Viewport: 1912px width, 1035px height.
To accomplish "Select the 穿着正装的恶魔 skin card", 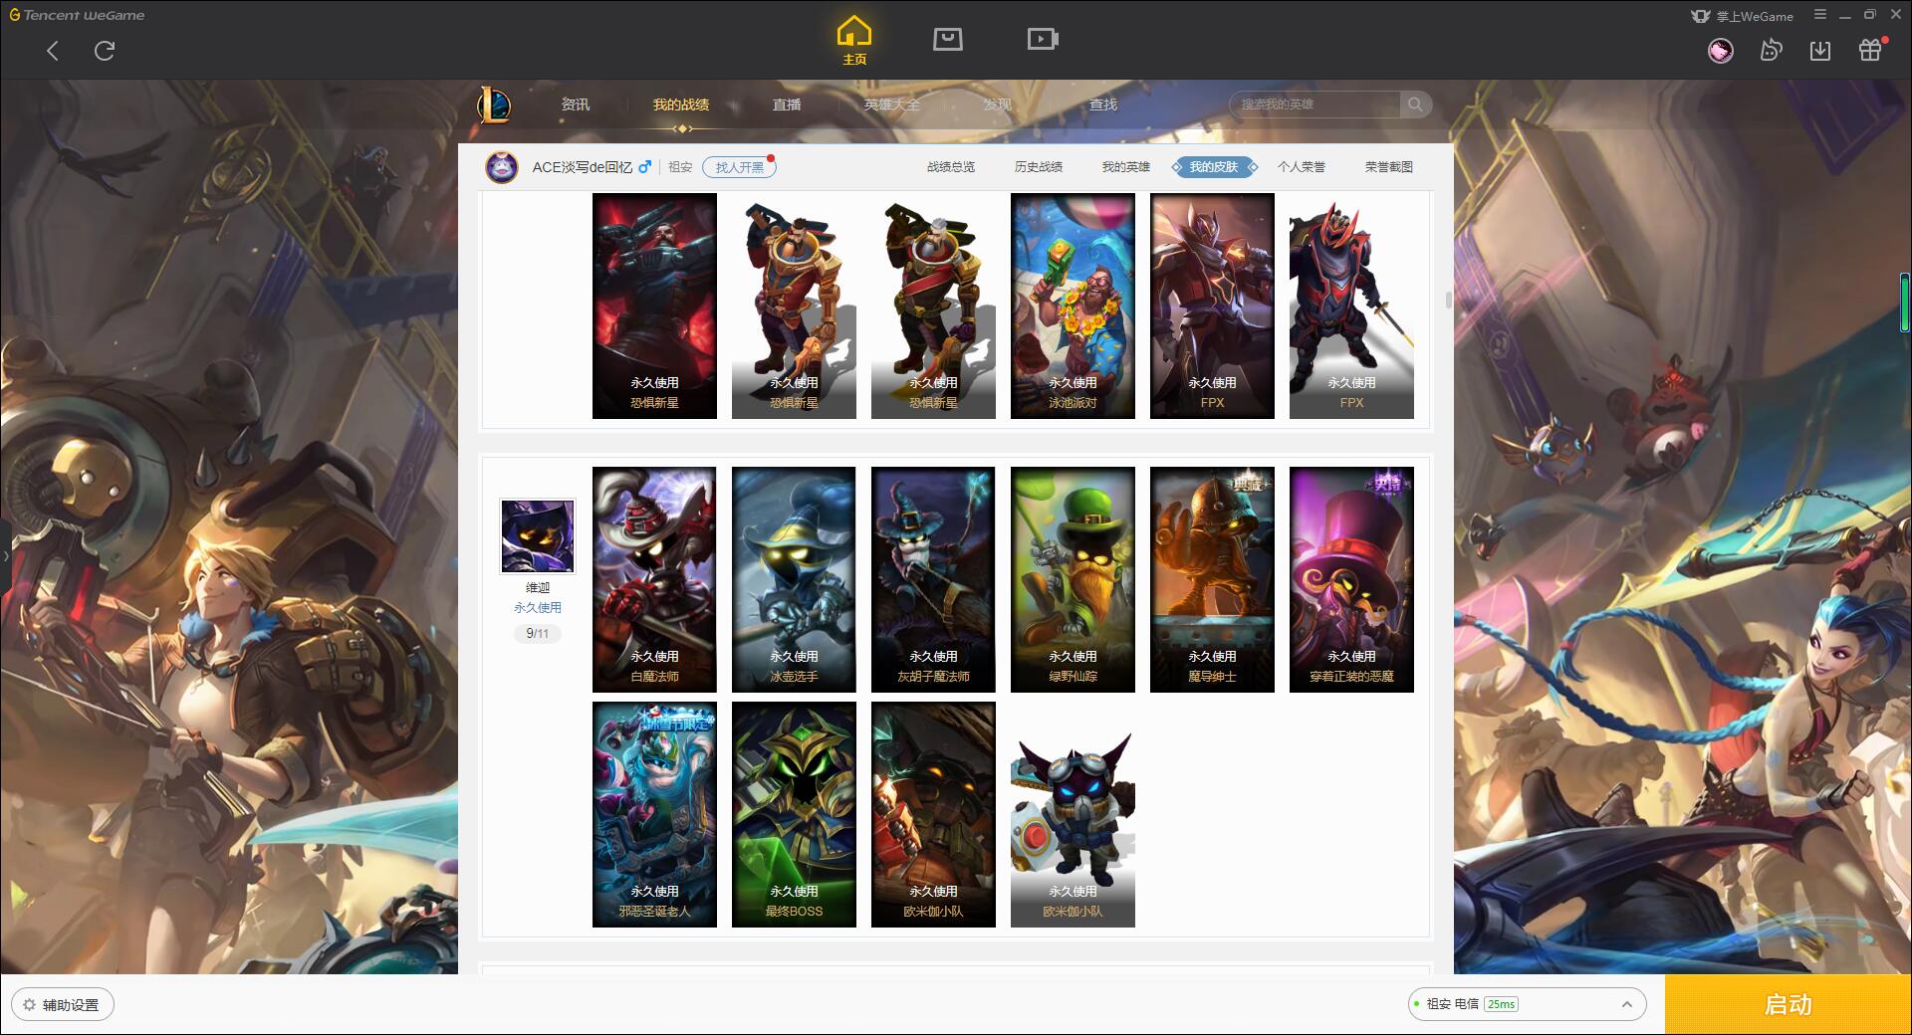I will click(1351, 579).
